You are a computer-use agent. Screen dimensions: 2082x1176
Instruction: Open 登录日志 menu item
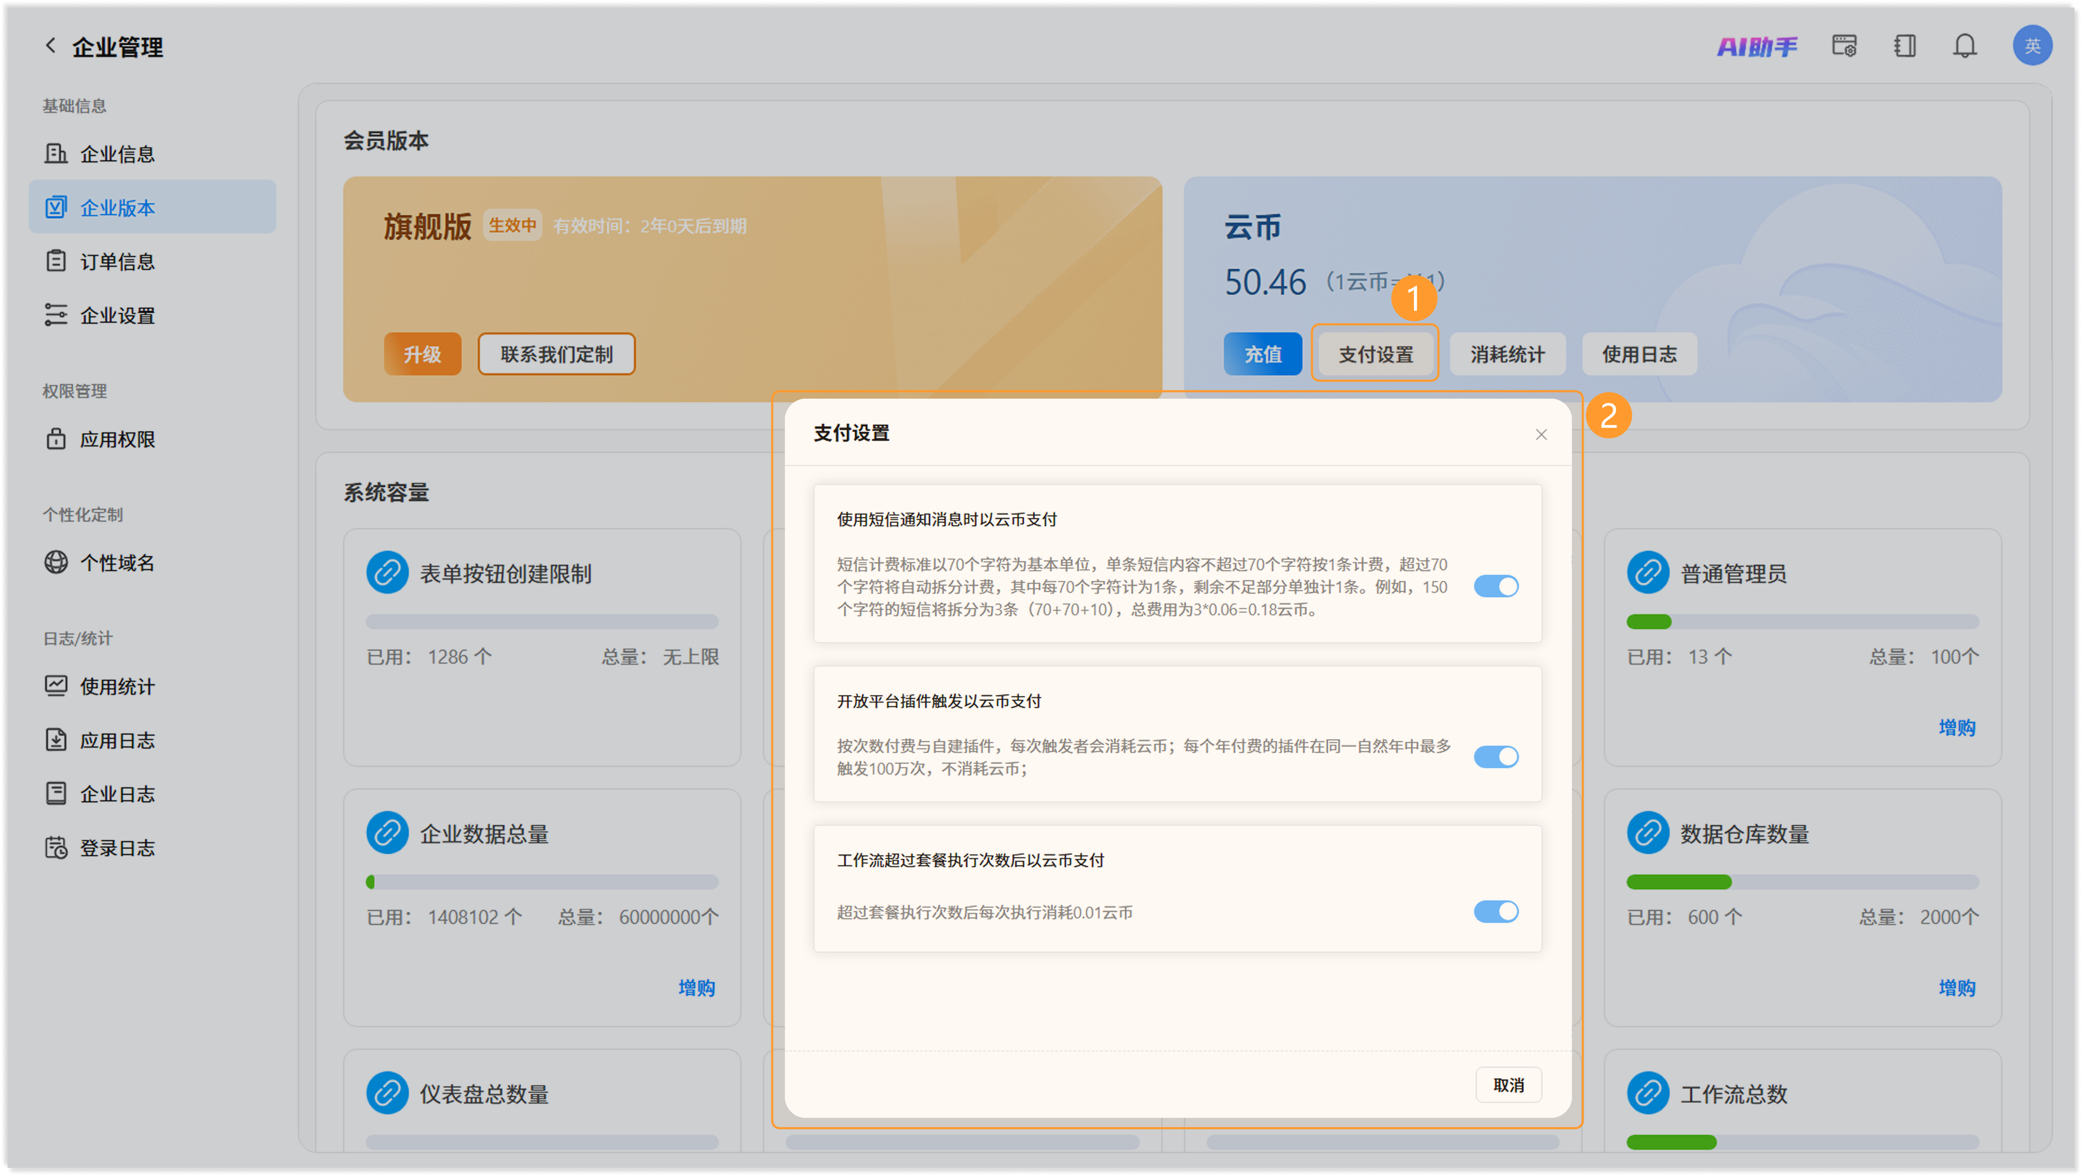click(x=152, y=847)
